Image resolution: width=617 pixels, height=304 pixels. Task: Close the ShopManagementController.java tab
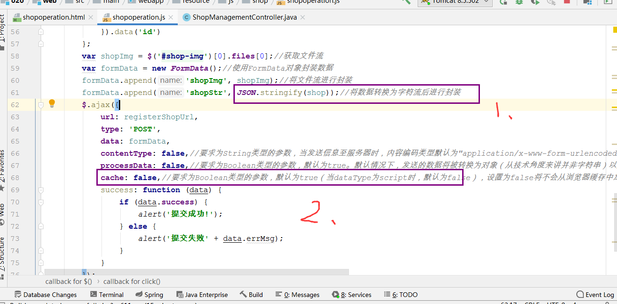click(303, 18)
